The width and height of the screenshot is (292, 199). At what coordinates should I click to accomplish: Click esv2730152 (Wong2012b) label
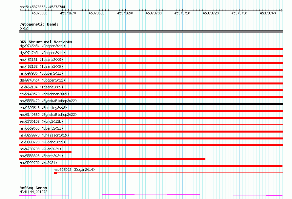(x=41, y=121)
